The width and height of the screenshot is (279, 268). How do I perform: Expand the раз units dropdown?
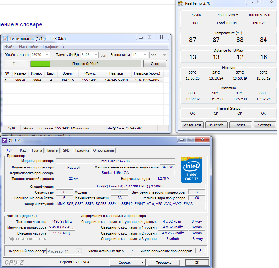pos(164,55)
